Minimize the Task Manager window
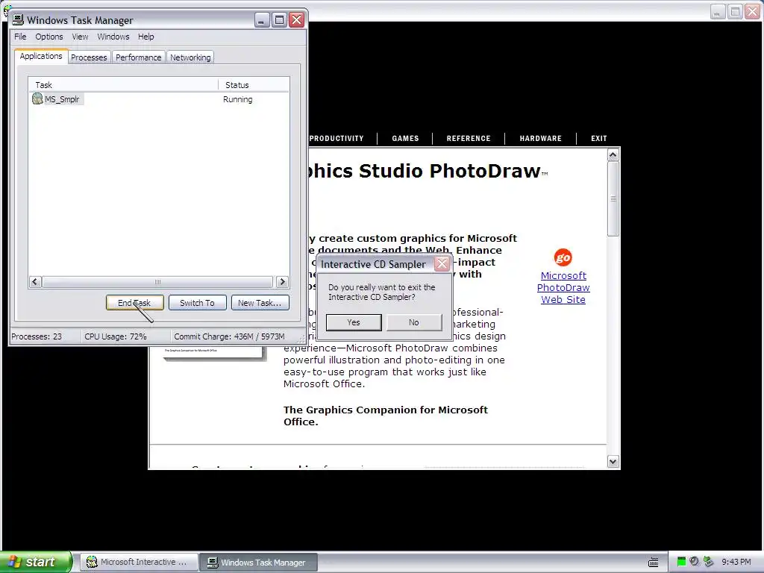This screenshot has height=573, width=764. click(262, 19)
